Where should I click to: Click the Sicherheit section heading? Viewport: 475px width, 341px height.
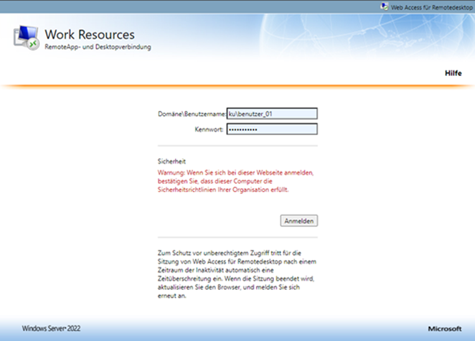coord(172,161)
